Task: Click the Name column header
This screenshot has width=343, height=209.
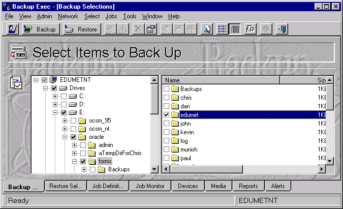Action: (221, 80)
